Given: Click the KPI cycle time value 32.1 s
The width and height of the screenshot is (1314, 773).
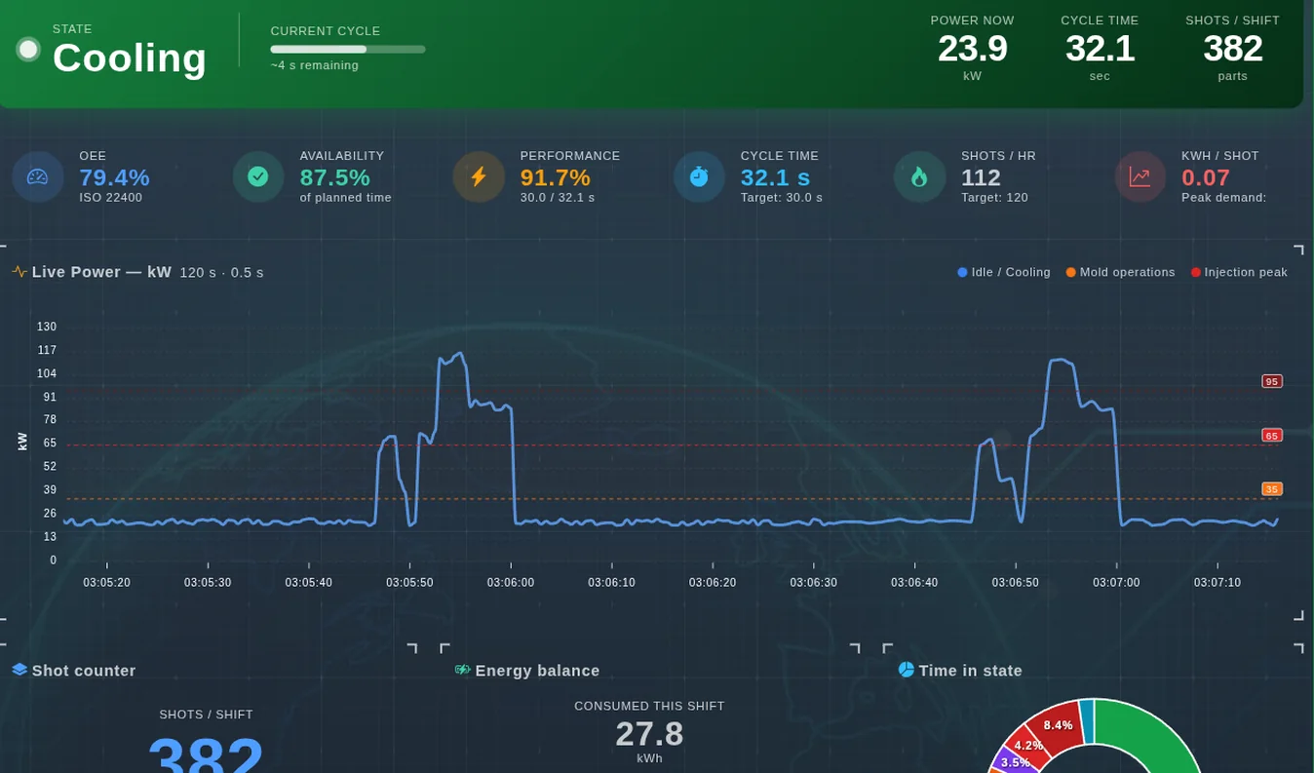Looking at the screenshot, I should click(775, 177).
